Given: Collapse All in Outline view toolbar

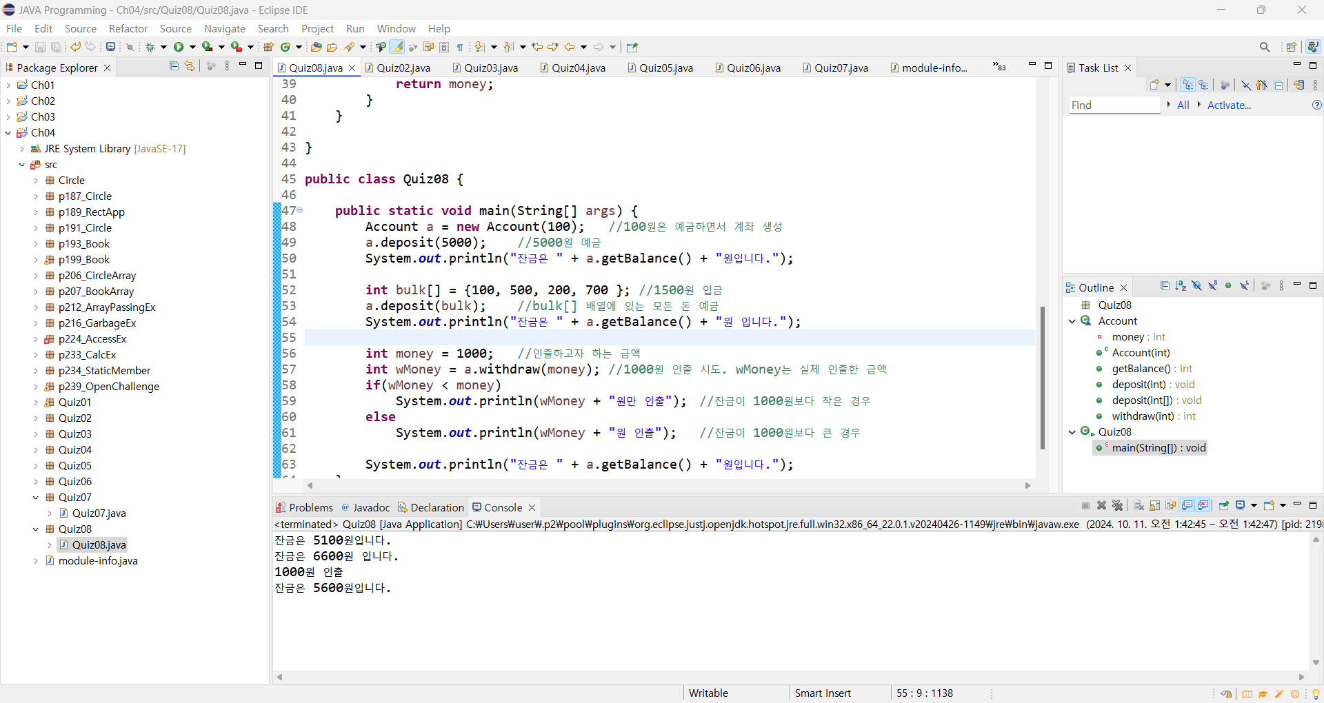Looking at the screenshot, I should click(x=1165, y=286).
